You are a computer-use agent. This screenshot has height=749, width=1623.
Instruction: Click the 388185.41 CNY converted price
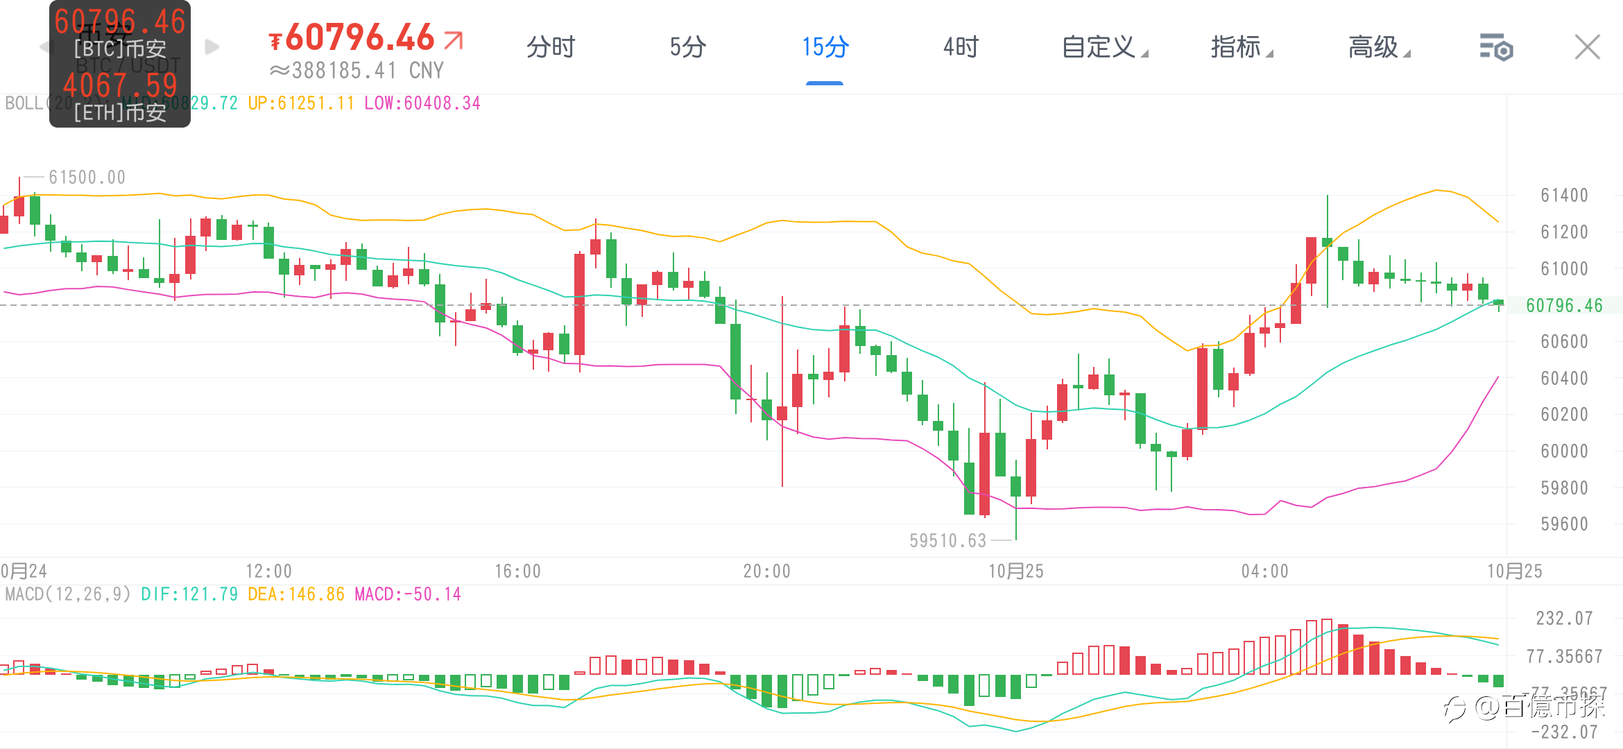[x=357, y=71]
